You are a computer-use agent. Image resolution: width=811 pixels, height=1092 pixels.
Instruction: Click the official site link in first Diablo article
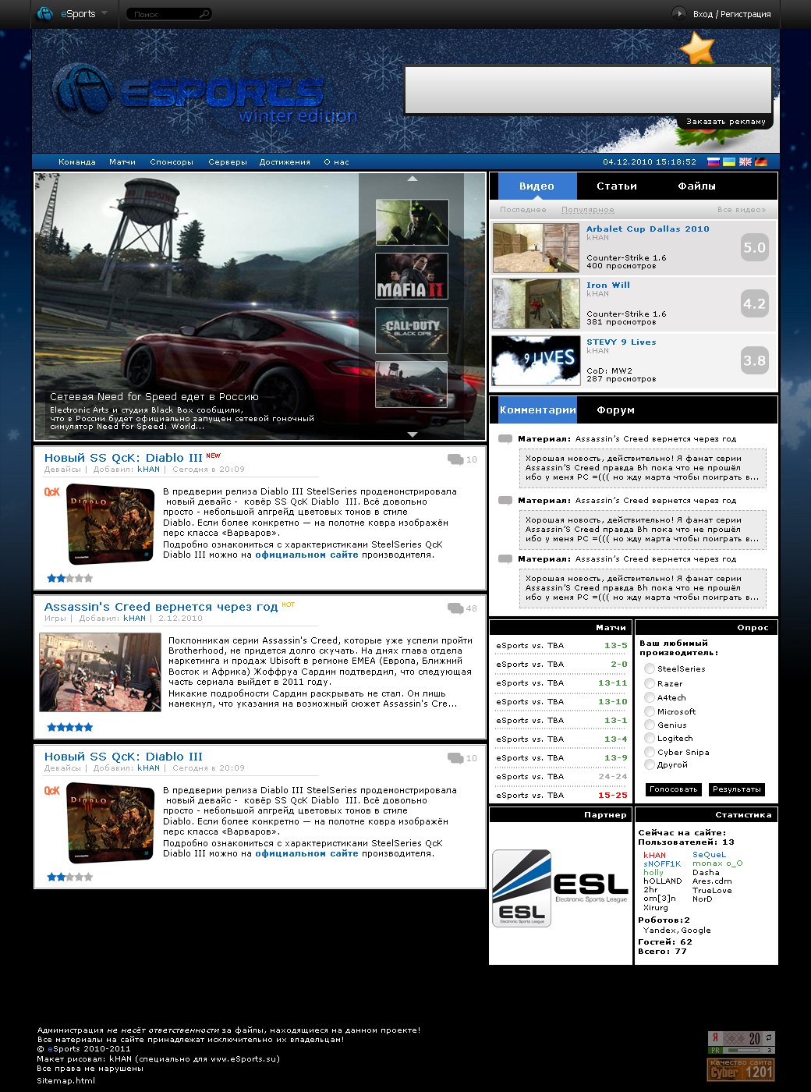(306, 555)
